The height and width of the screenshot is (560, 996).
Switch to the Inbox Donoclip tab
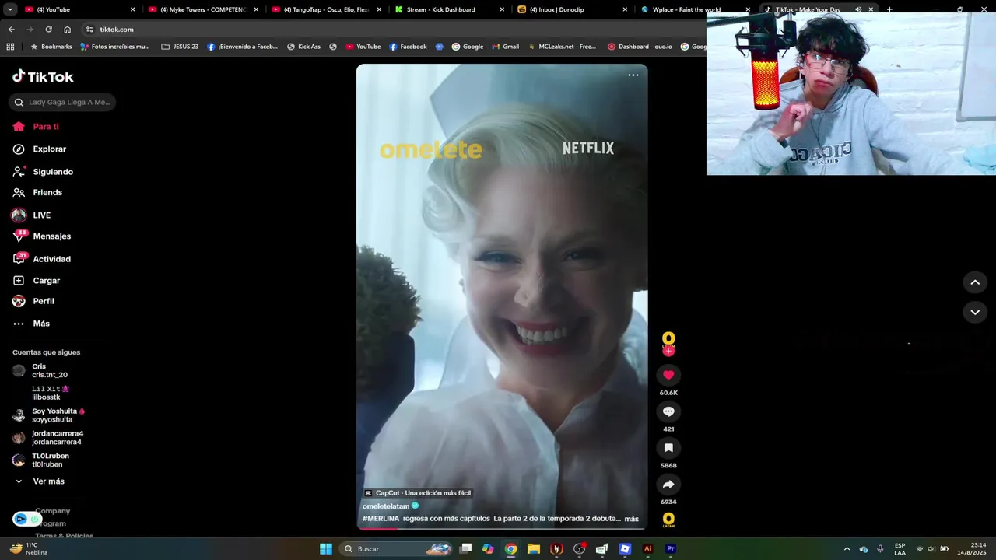coord(572,9)
